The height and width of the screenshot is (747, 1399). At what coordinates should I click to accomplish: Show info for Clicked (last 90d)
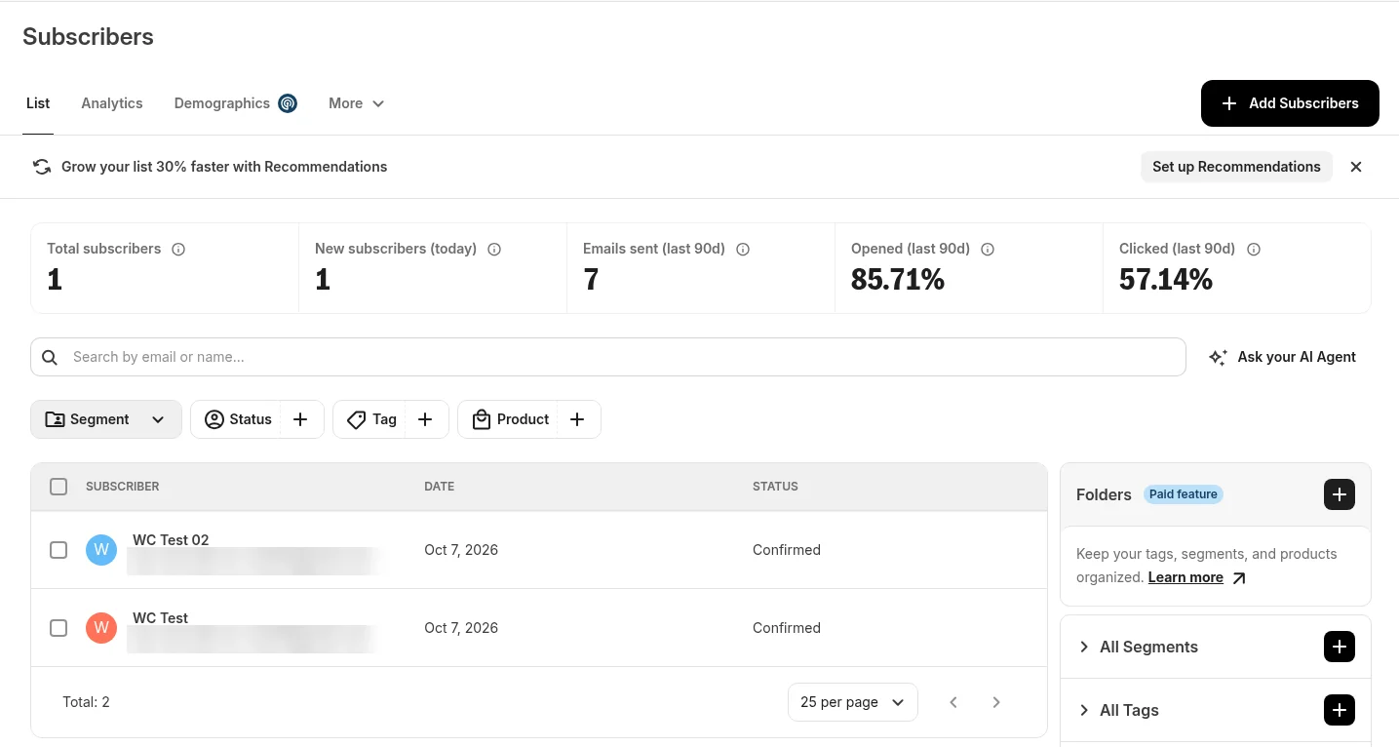(x=1254, y=250)
